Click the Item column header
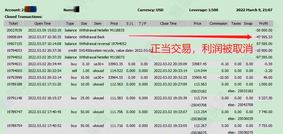The height and width of the screenshot is (134, 283). (x=98, y=23)
